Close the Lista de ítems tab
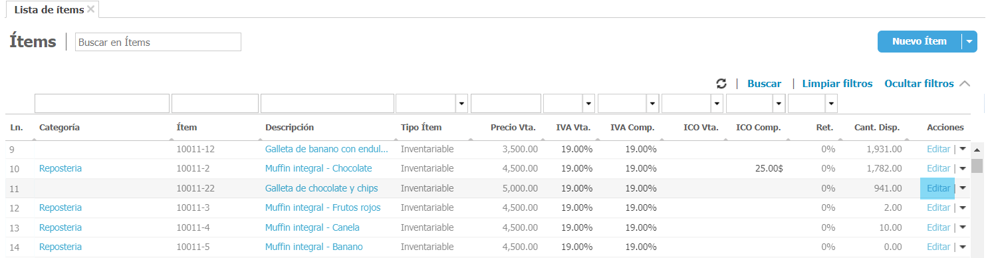This screenshot has width=992, height=258. click(91, 9)
